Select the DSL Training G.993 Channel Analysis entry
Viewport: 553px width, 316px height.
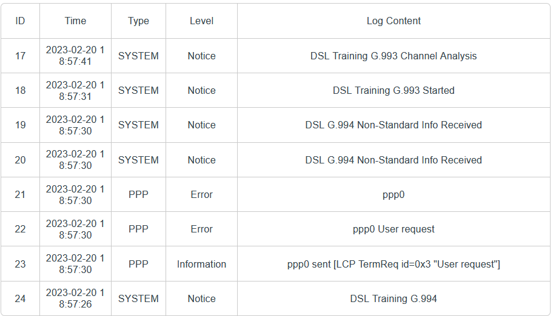point(394,56)
